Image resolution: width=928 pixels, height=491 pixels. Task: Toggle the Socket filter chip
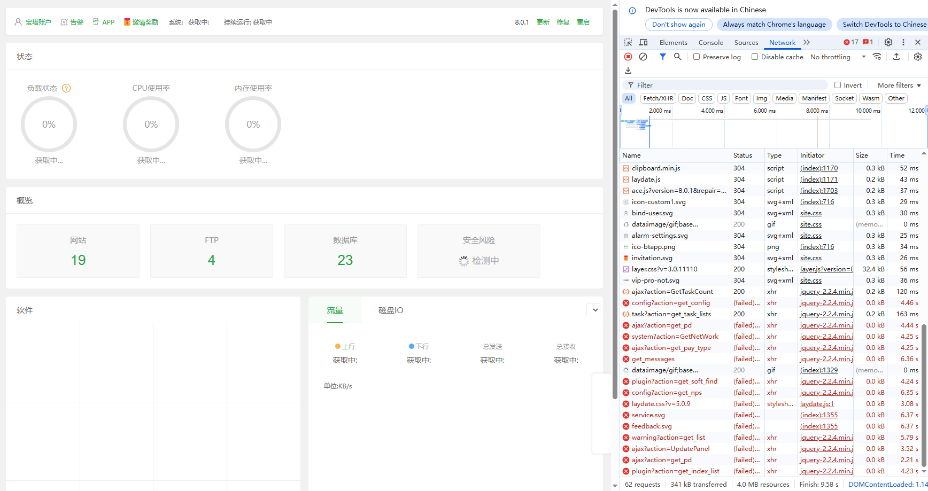point(845,98)
